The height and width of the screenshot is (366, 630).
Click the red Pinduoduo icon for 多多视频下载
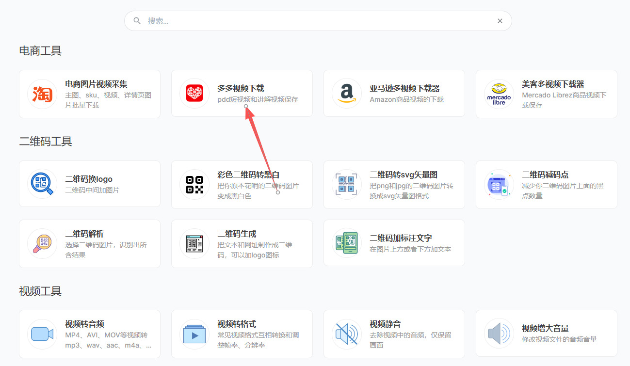tap(194, 93)
